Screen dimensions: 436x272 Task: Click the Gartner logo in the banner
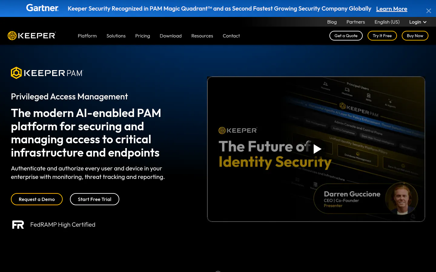[x=42, y=8]
